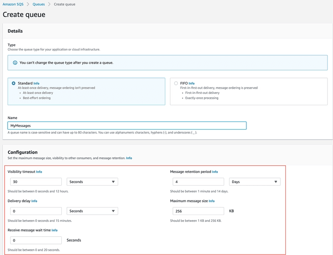Open Info link beside Visibility timeout
The height and width of the screenshot is (255, 333).
coord(39,172)
